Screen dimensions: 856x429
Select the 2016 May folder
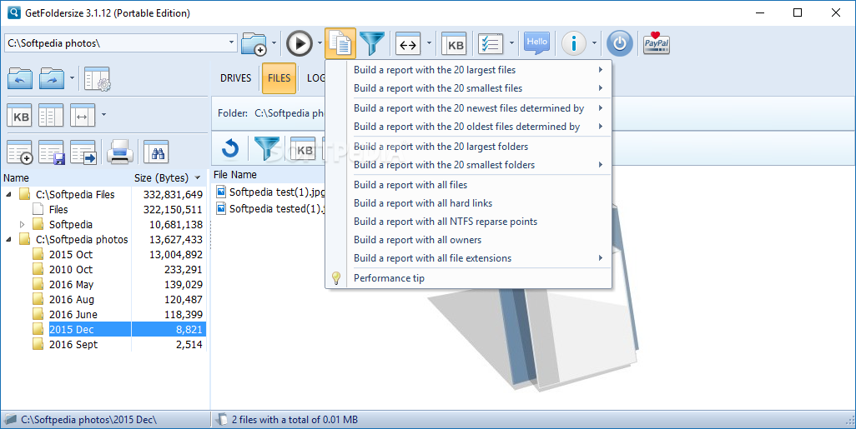coord(71,285)
